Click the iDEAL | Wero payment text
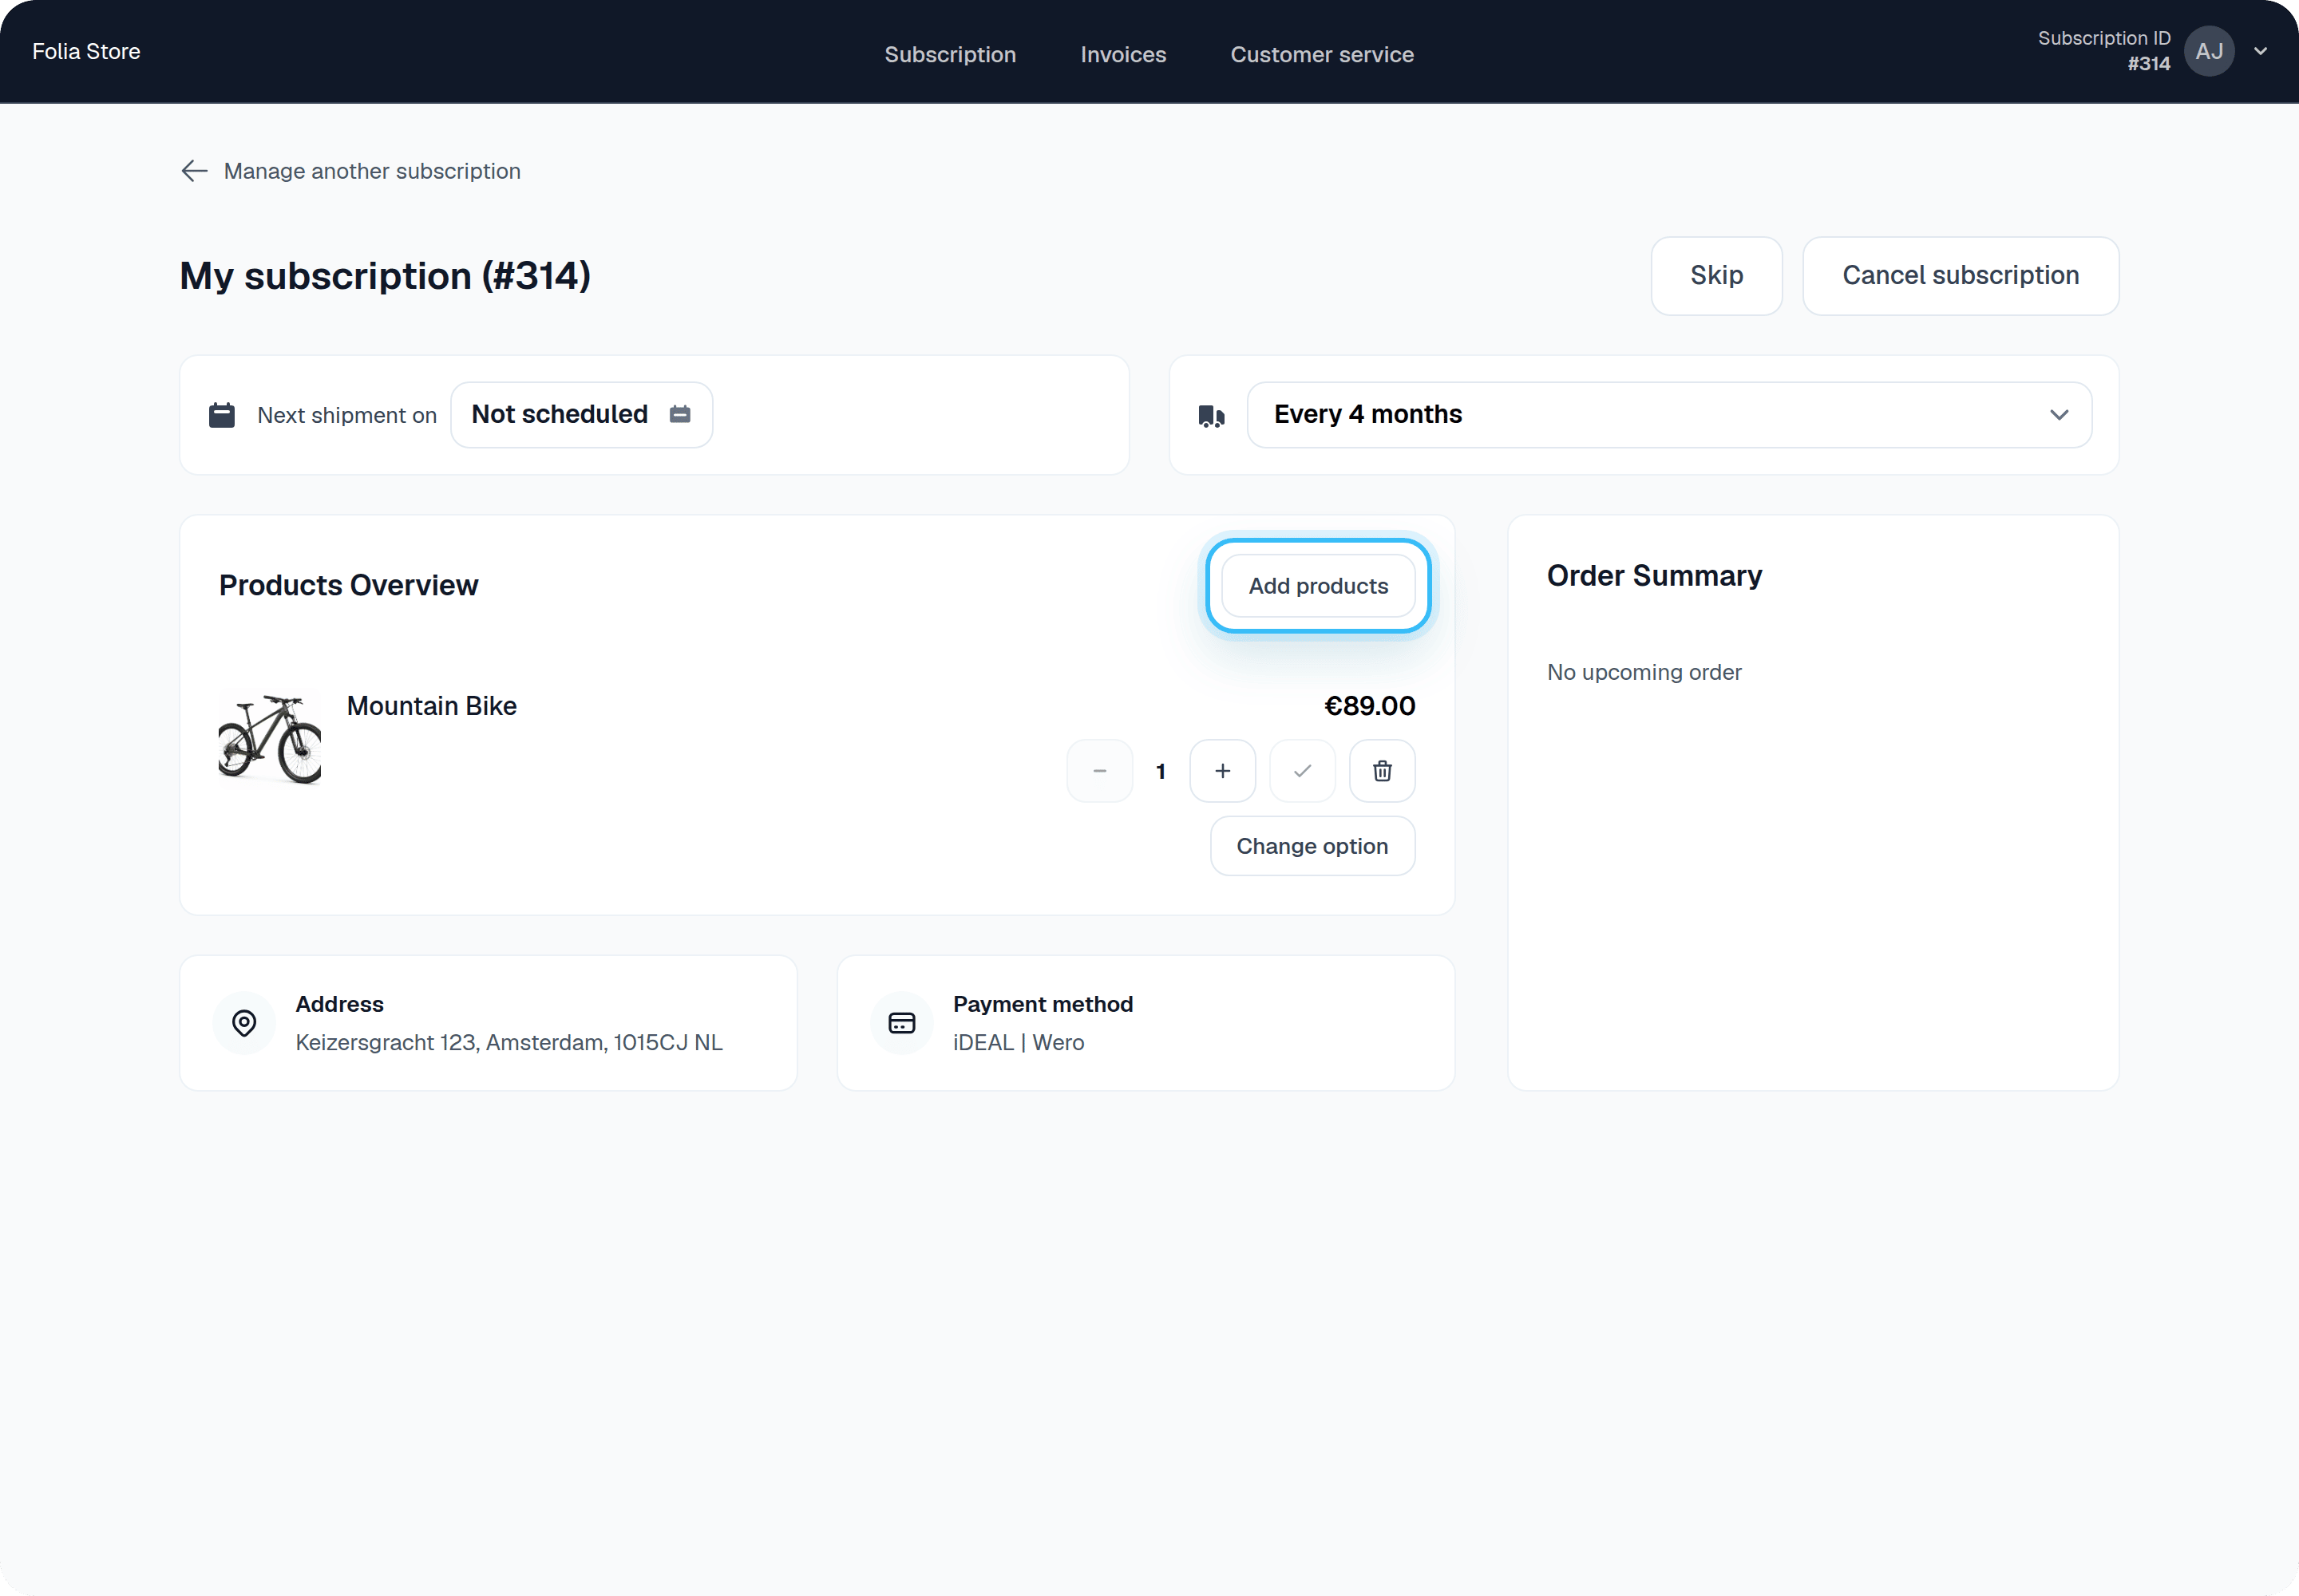The image size is (2299, 1596). coord(1019,1042)
